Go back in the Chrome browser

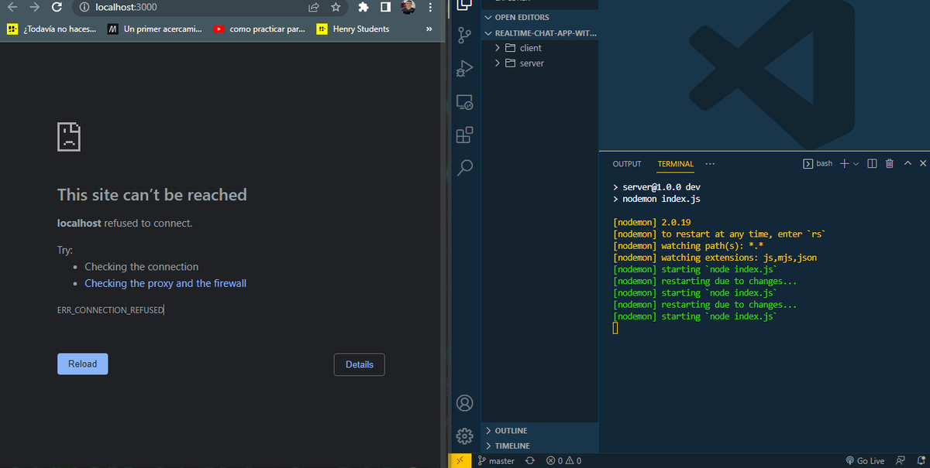(x=12, y=7)
